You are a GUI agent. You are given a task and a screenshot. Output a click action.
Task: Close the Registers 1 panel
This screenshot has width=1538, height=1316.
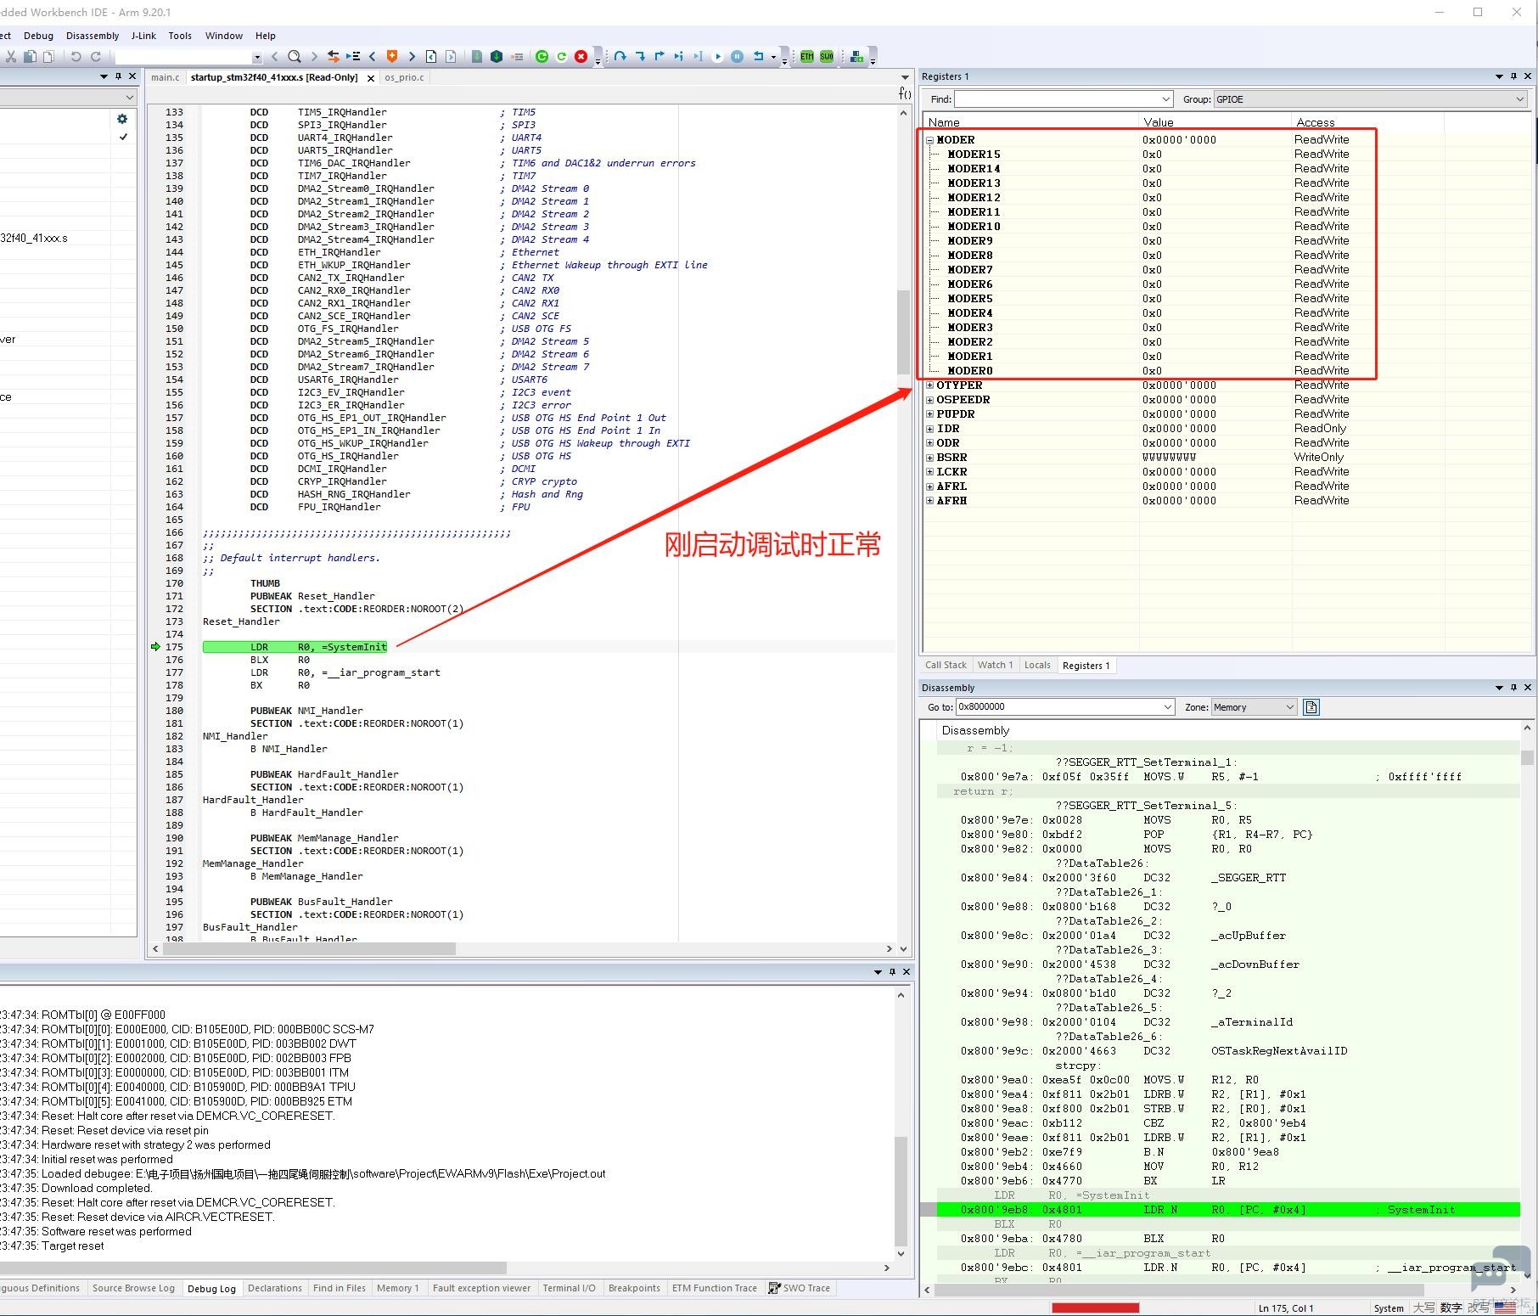[x=1528, y=76]
